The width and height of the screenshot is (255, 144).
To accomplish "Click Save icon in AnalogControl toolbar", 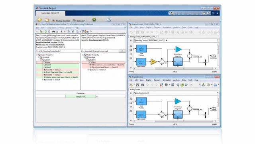I will [x=137, y=85].
